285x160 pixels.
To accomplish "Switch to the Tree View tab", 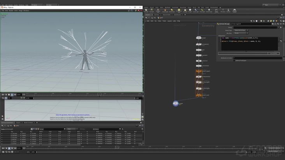I will (x=157, y=15).
